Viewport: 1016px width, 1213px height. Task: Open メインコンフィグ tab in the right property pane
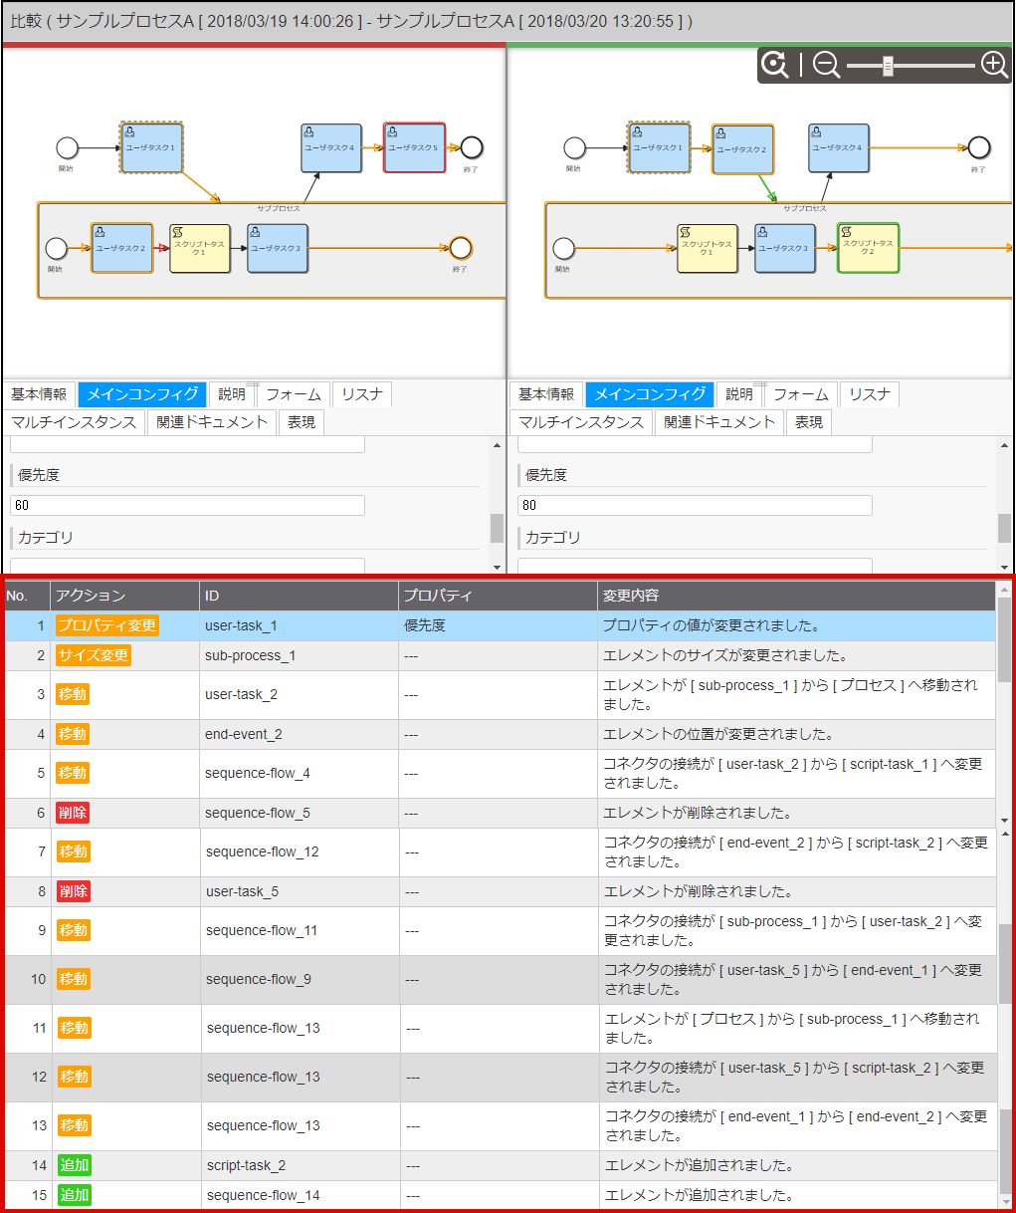650,394
